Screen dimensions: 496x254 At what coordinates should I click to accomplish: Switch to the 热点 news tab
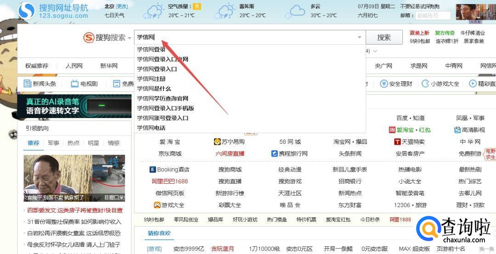[x=73, y=143]
